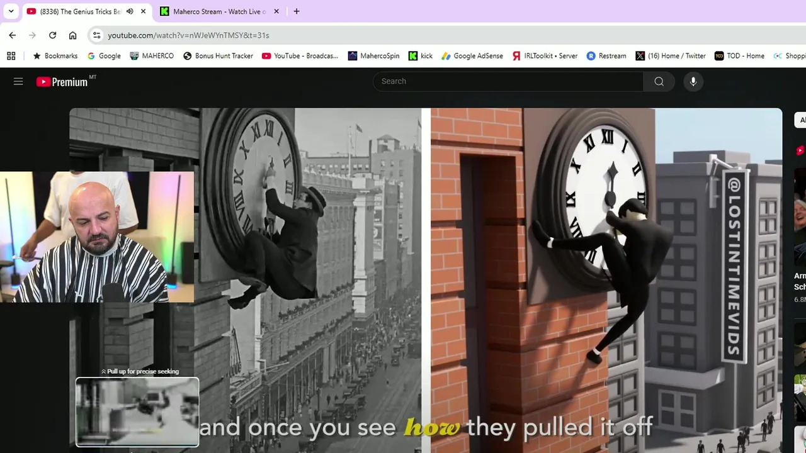This screenshot has width=806, height=453.
Task: Open the kick bookmark
Action: [x=421, y=56]
